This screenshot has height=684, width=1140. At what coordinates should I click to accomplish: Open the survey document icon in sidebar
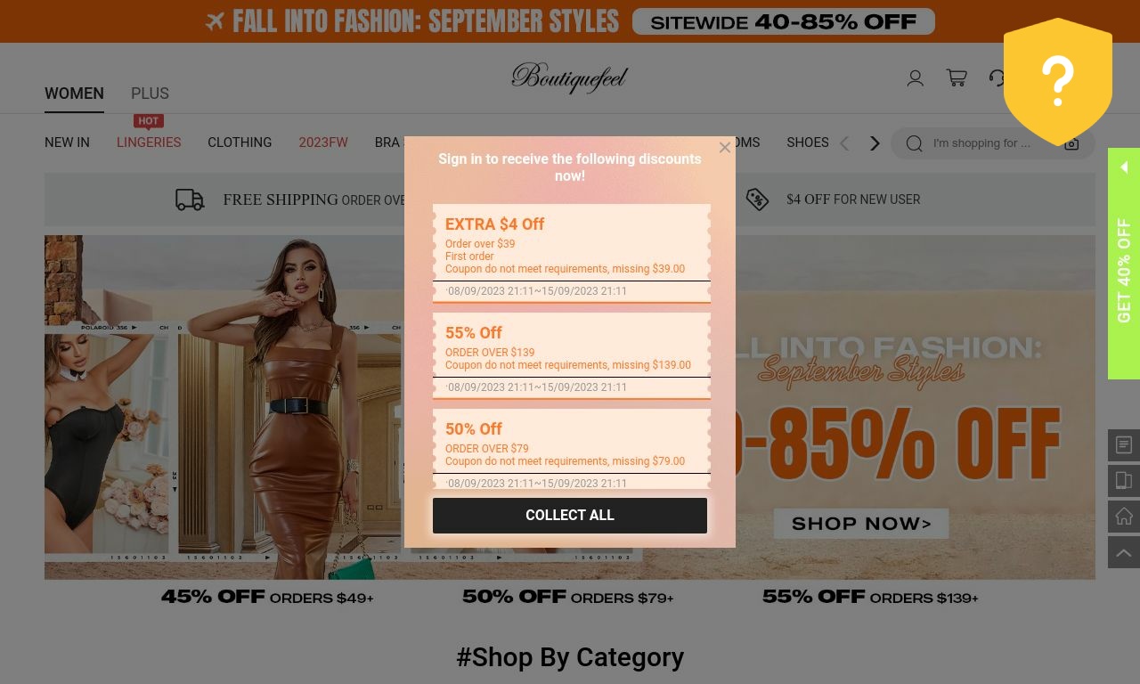pos(1124,445)
